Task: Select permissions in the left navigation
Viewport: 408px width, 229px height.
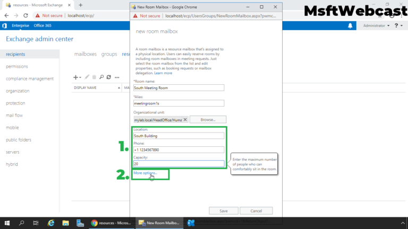Action: (17, 66)
